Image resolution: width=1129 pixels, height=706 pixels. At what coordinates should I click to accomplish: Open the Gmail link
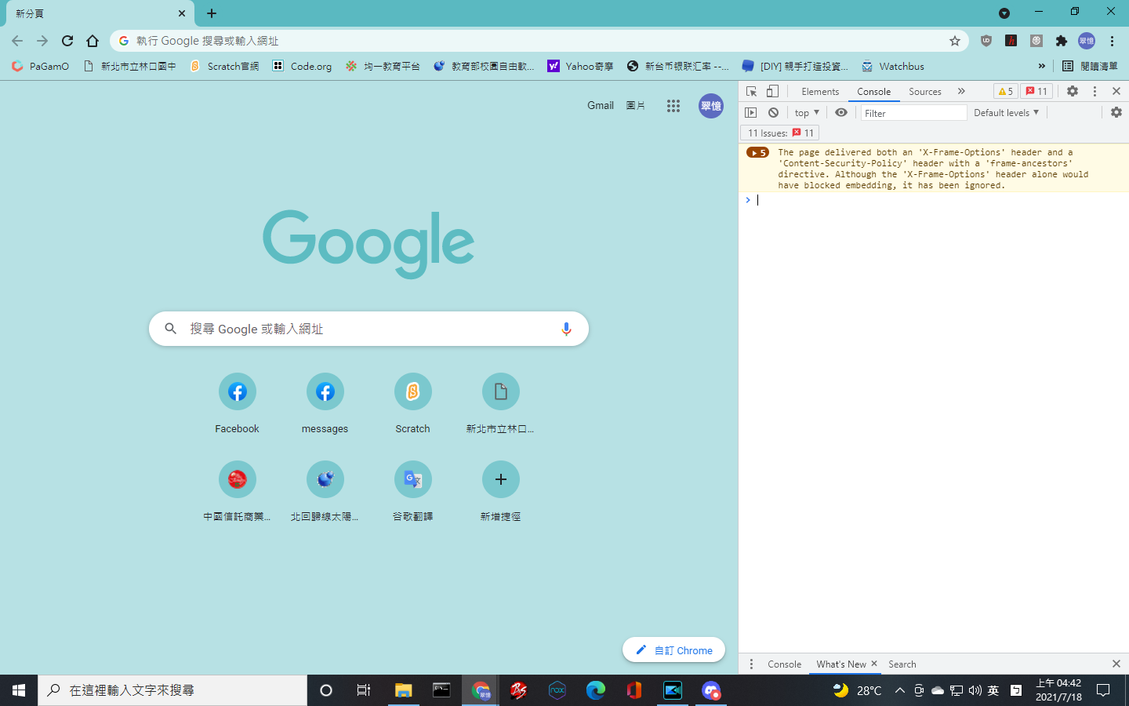601,105
